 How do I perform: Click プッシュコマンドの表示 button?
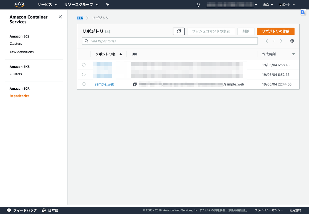pos(211,31)
